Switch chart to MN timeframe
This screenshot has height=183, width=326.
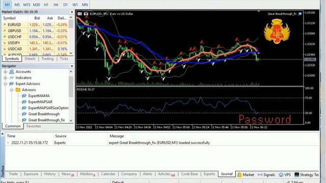click(85, 5)
